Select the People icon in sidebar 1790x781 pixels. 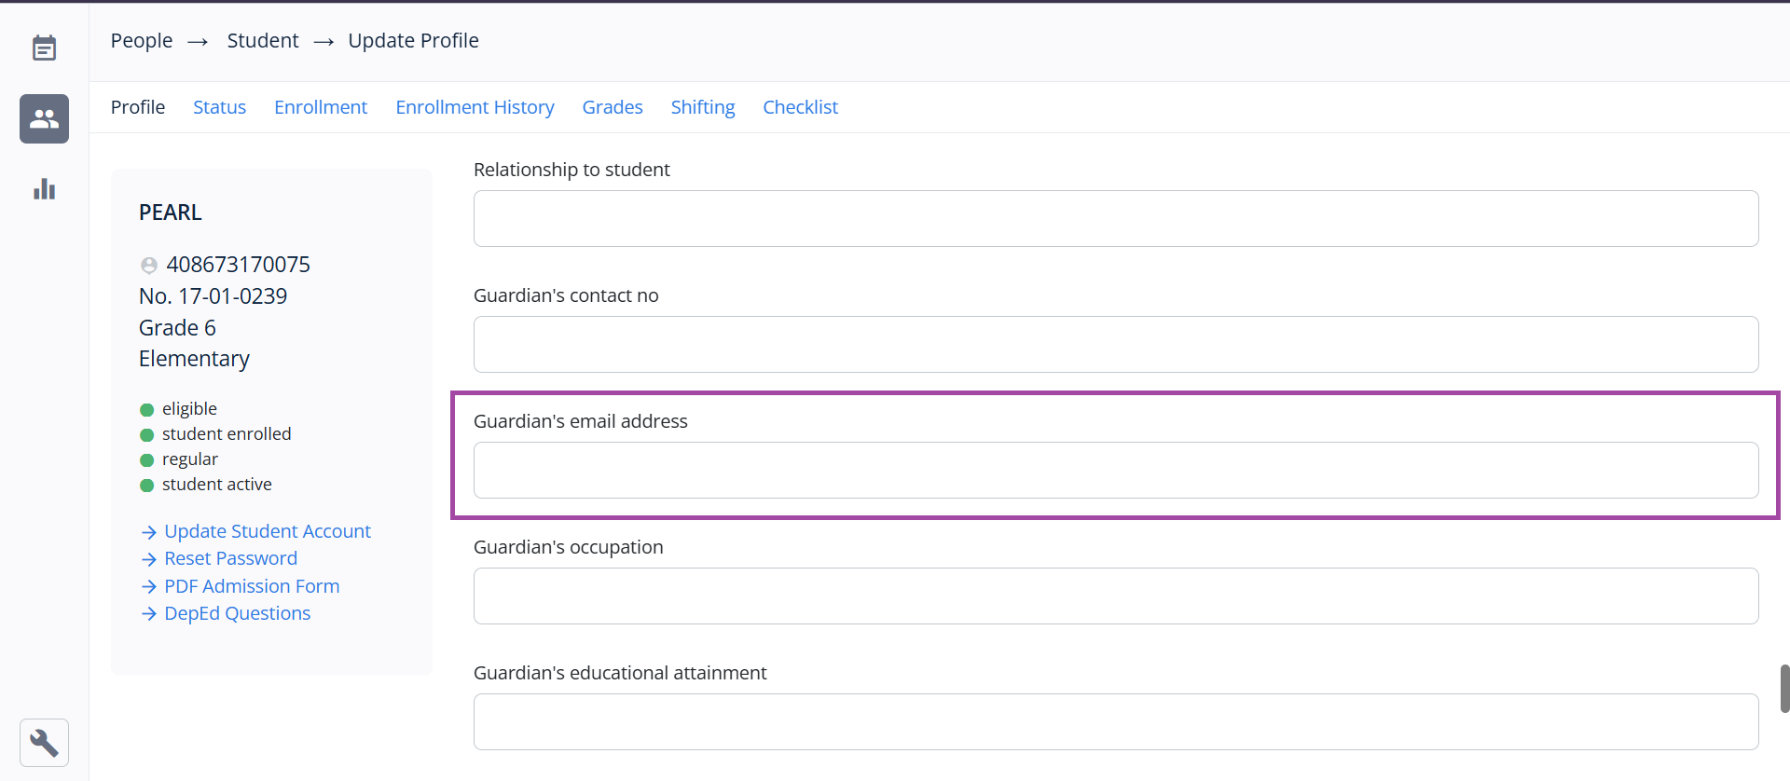point(44,118)
